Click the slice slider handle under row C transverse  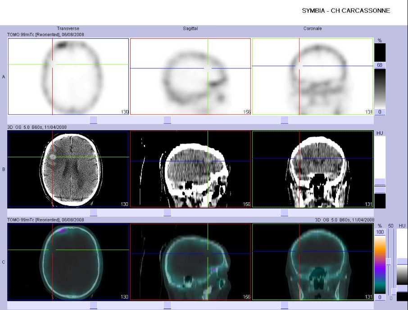[x=94, y=305]
